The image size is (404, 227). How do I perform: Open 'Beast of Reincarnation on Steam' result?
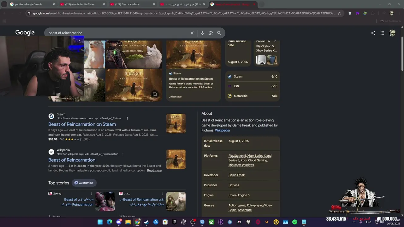(82, 124)
